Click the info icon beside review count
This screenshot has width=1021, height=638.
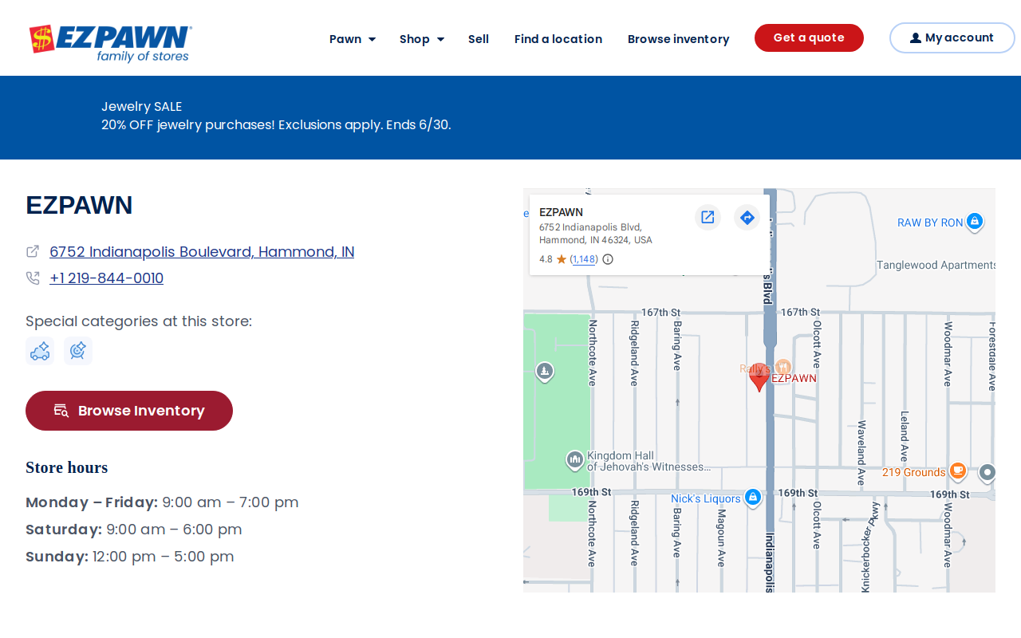click(608, 259)
